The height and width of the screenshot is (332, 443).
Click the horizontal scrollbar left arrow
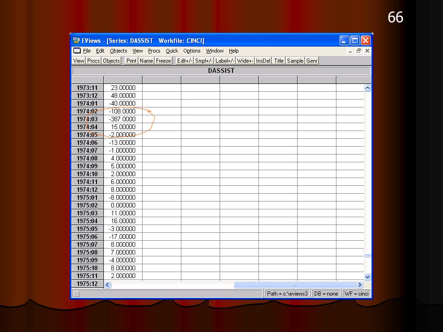108,285
